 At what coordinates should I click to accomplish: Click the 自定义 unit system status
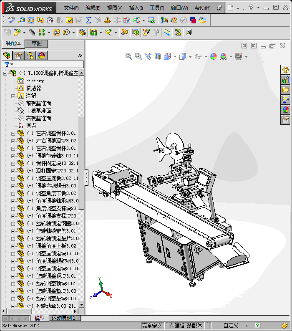[231, 326]
